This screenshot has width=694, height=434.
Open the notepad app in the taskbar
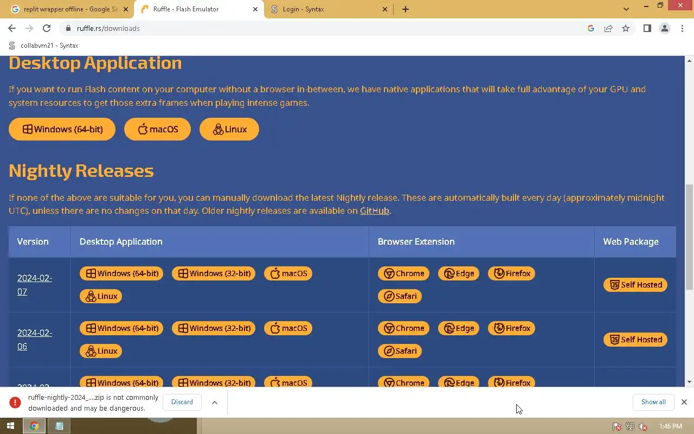(59, 426)
